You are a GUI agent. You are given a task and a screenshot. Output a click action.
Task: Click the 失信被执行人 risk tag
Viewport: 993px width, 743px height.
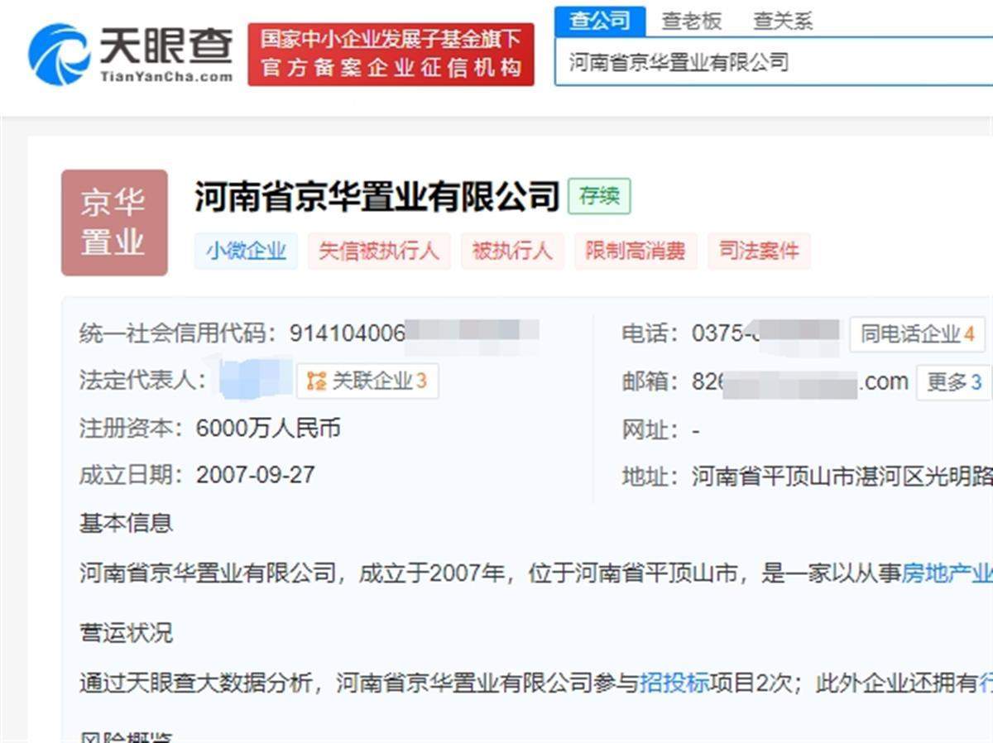point(379,250)
